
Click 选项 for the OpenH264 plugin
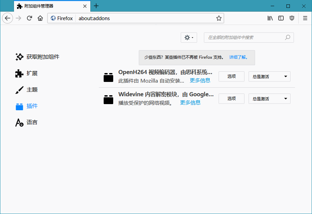click(x=231, y=76)
